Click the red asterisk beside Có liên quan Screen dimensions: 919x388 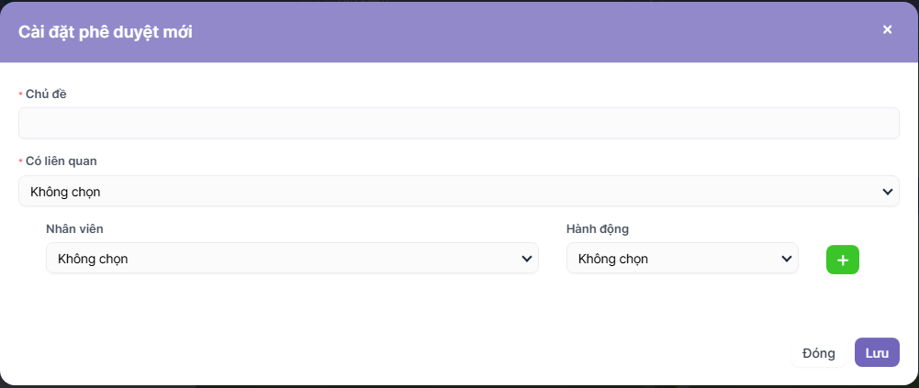(20, 161)
